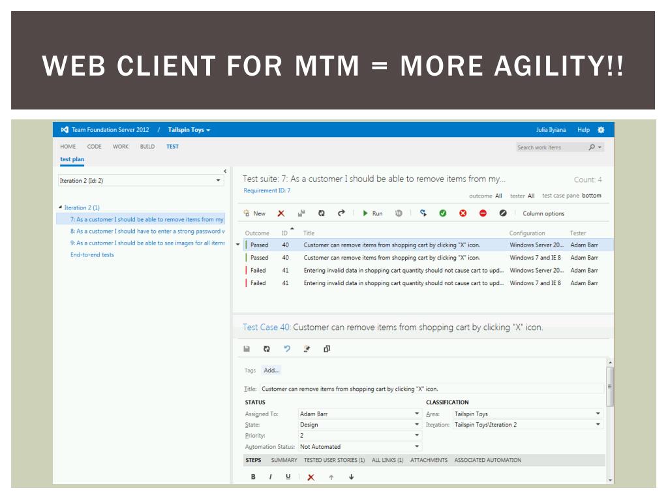Screen dimensions: 668x501
Task: Click the red X delete icon beside New
Action: (x=281, y=213)
